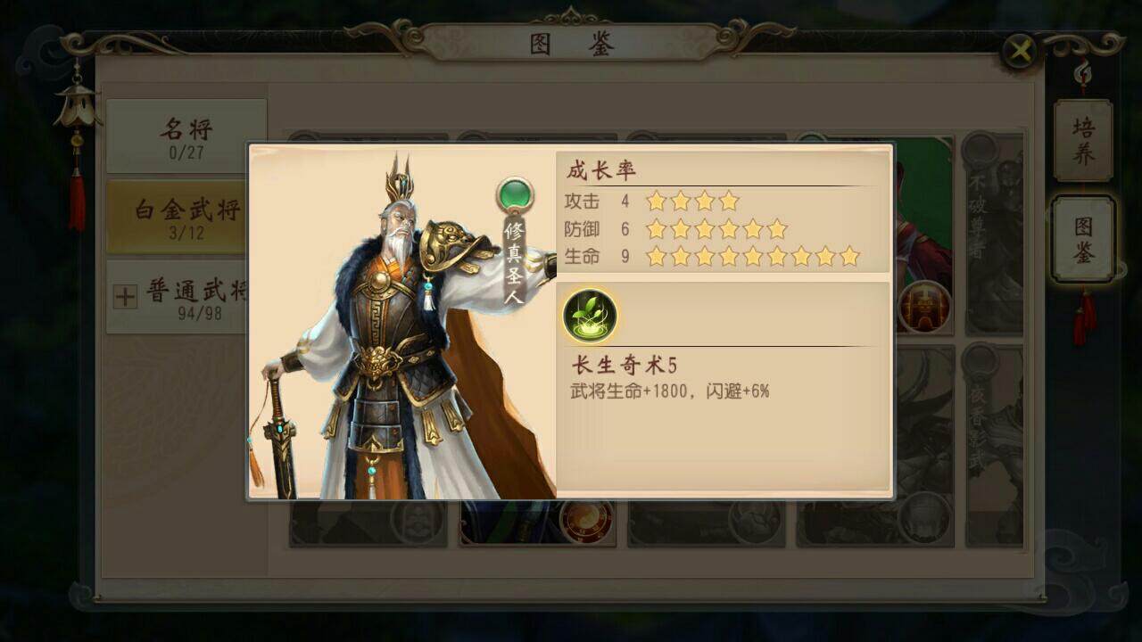Open the 名将 category tab

coord(186,136)
